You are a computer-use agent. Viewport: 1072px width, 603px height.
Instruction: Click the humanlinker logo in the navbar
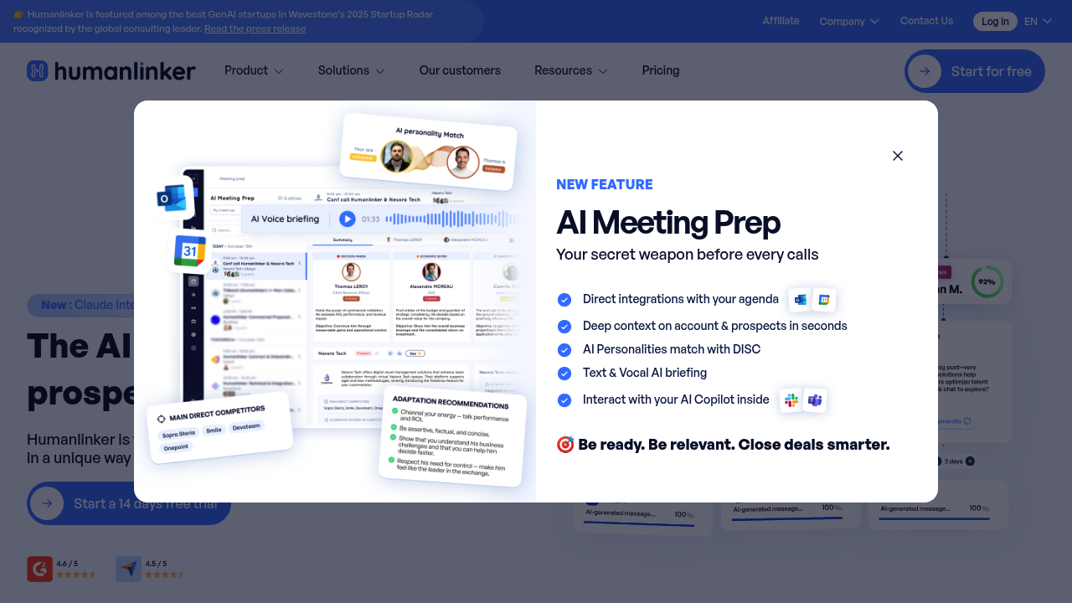[x=111, y=71]
